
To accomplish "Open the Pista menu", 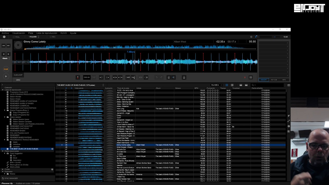I will pyautogui.click(x=31, y=33).
